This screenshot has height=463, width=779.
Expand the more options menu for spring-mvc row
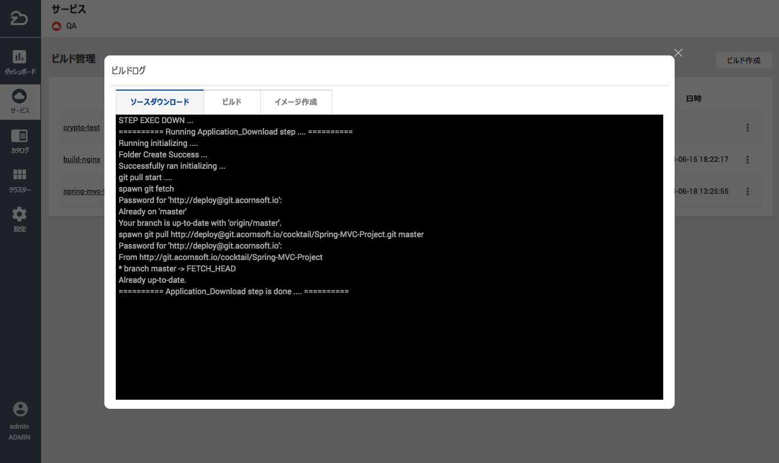tap(748, 192)
